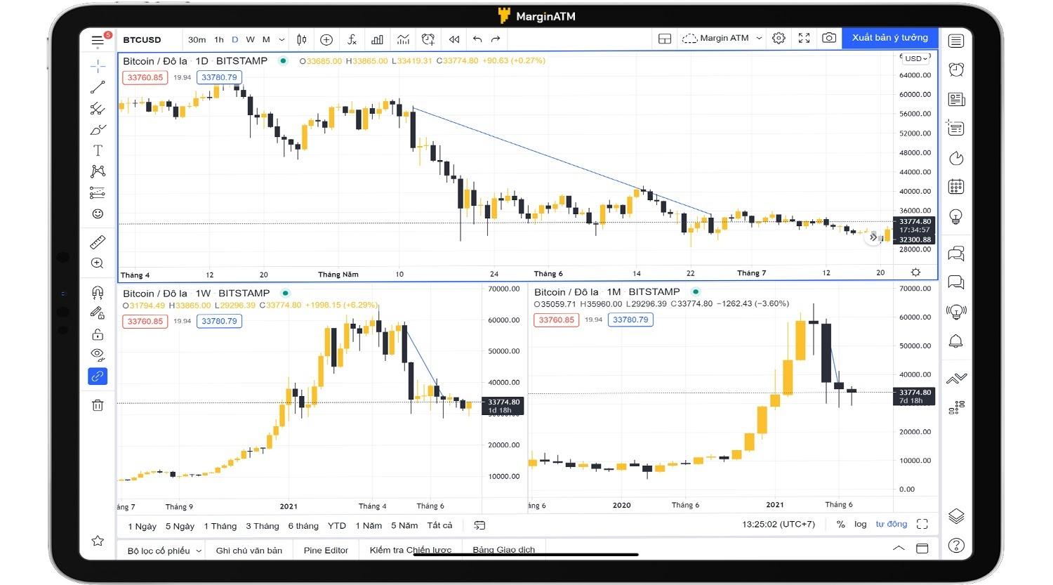Hide all drawings with eye icon
This screenshot has width=1053, height=585.
pyautogui.click(x=98, y=354)
